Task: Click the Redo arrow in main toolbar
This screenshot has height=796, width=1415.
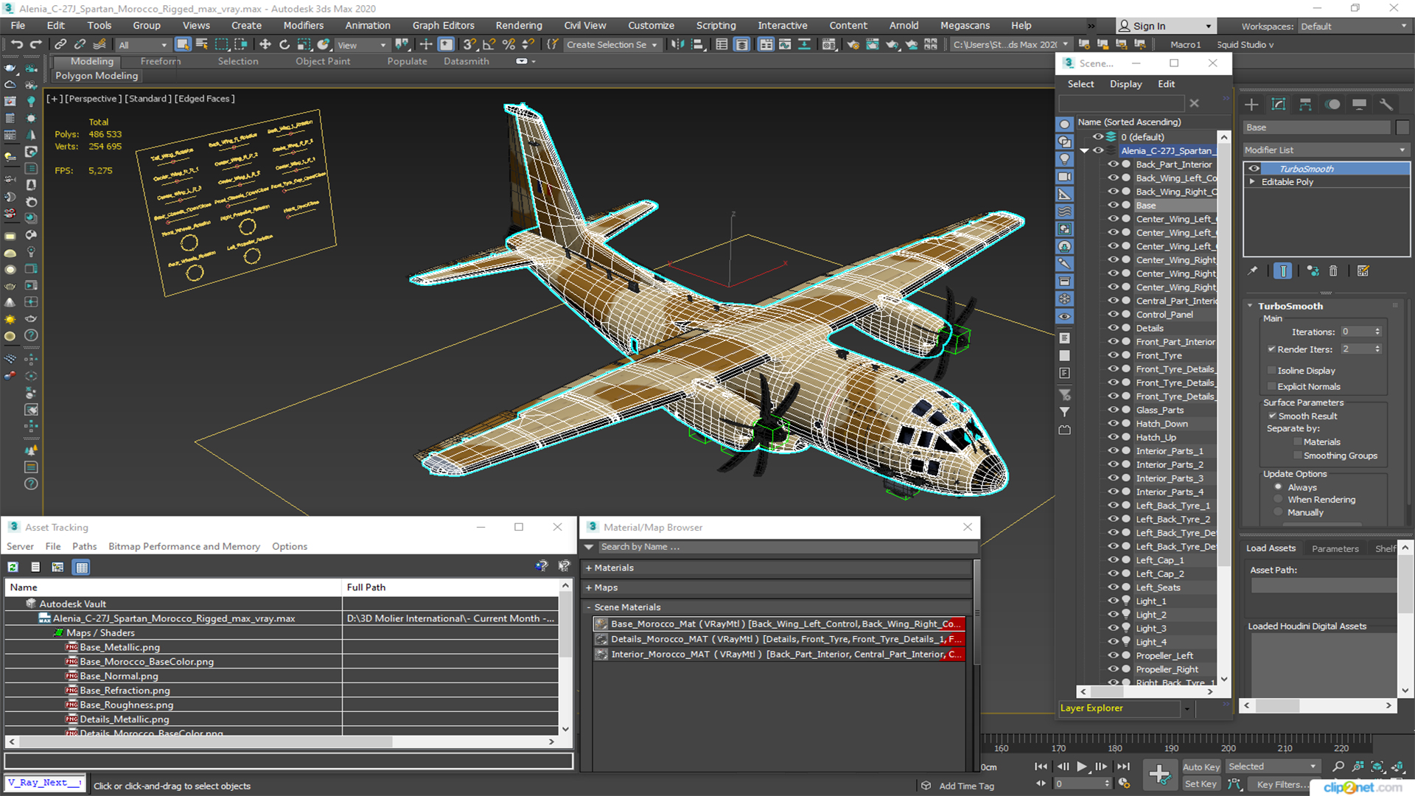Action: [35, 44]
